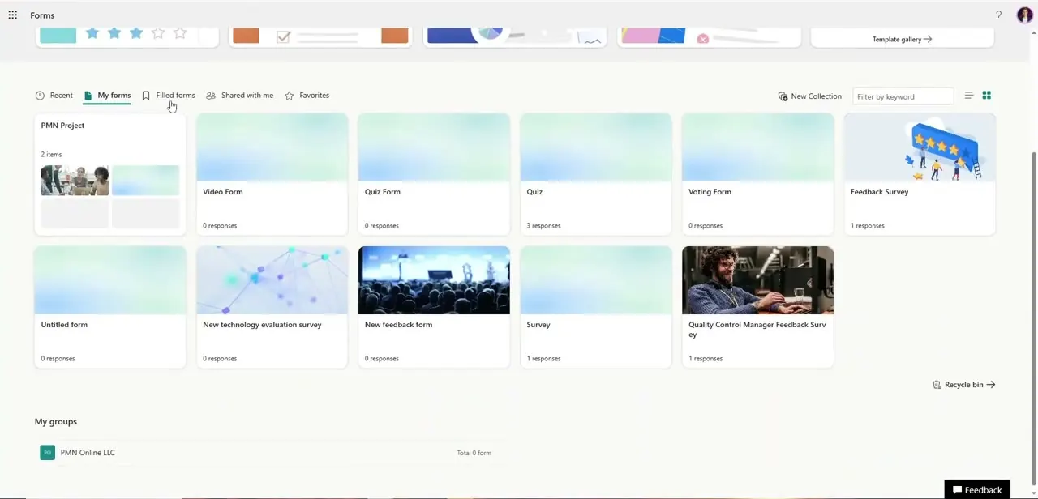Click the 2 items label
The image size is (1038, 499).
[51, 154]
